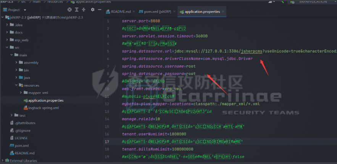
Task: Select .gitignore file in project tree
Action: point(22,131)
